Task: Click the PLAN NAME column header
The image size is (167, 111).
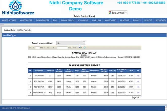Action: [39, 71]
